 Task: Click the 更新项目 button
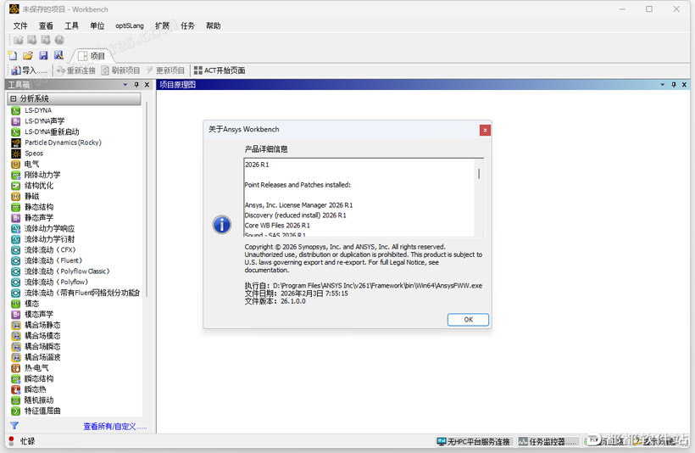(x=165, y=70)
